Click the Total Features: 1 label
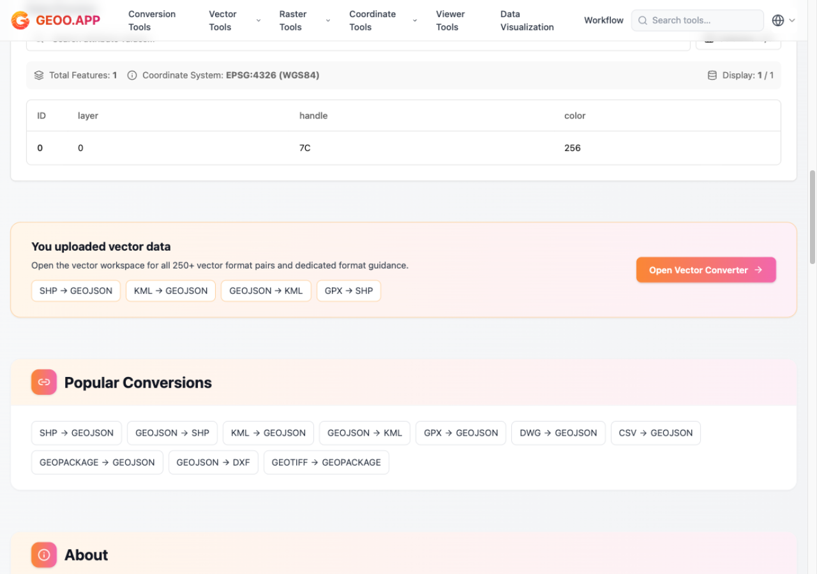The width and height of the screenshot is (817, 574). coord(83,75)
